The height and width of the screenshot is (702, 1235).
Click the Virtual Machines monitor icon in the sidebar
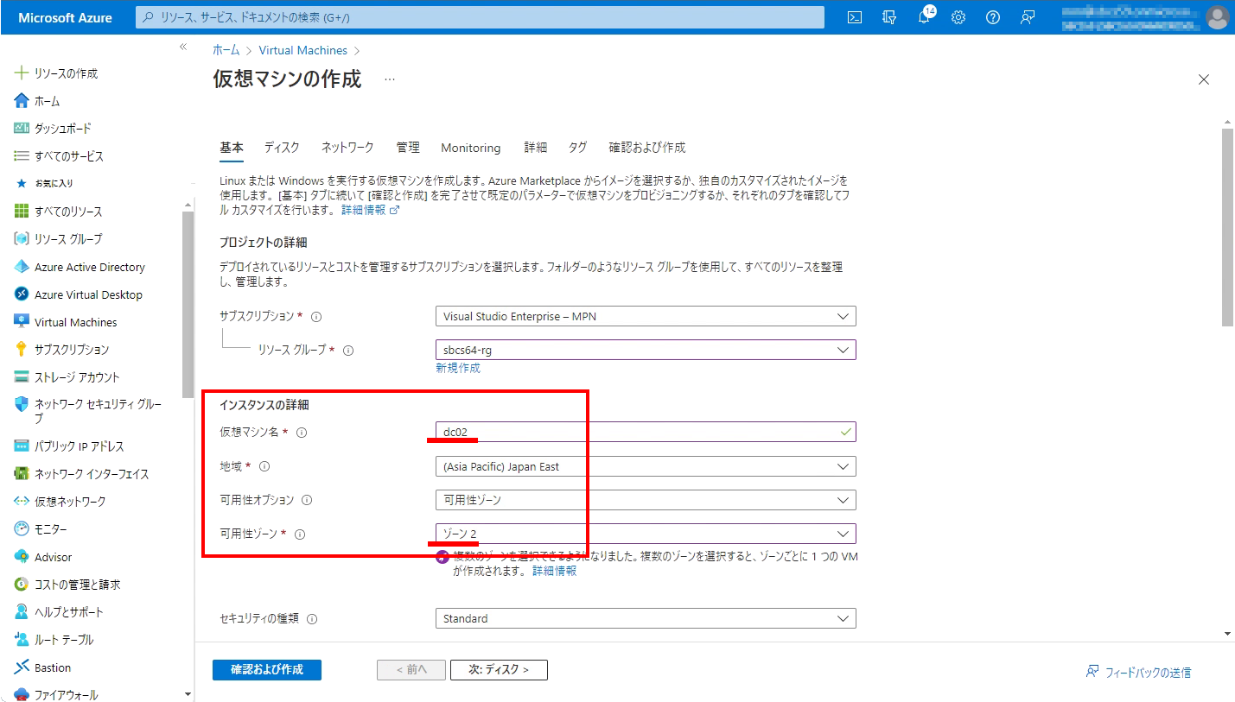click(22, 322)
